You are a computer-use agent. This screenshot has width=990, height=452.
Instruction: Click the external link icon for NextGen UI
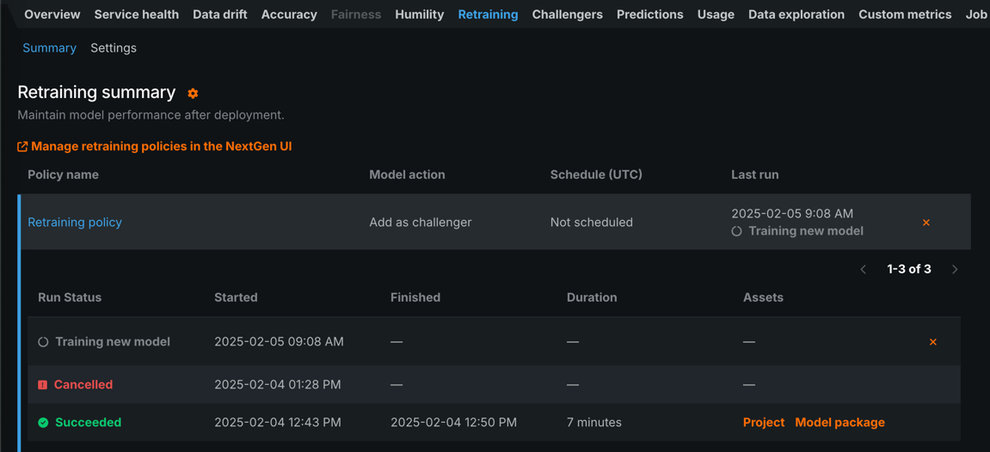[x=22, y=147]
